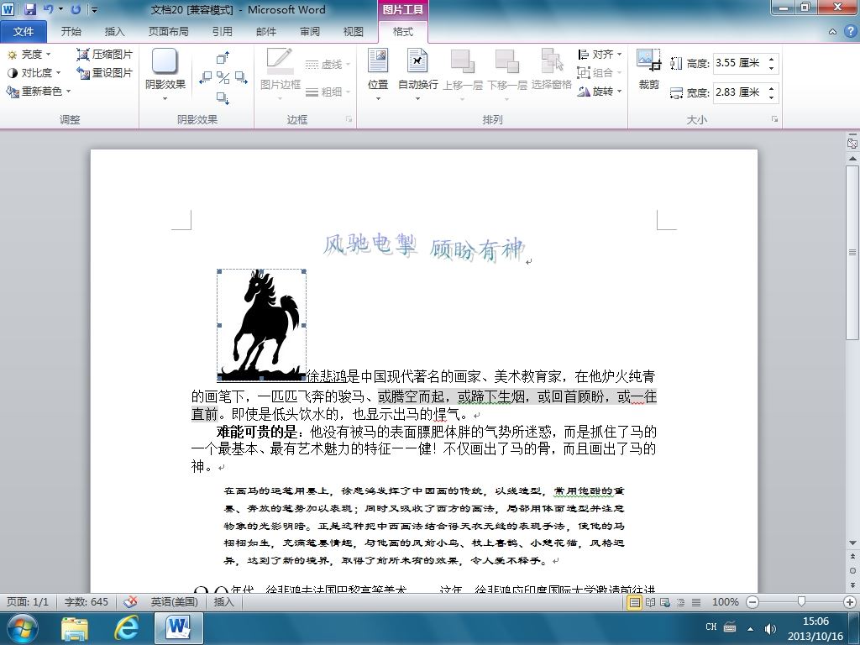
Task: Select the horse picture in document
Action: [x=262, y=325]
